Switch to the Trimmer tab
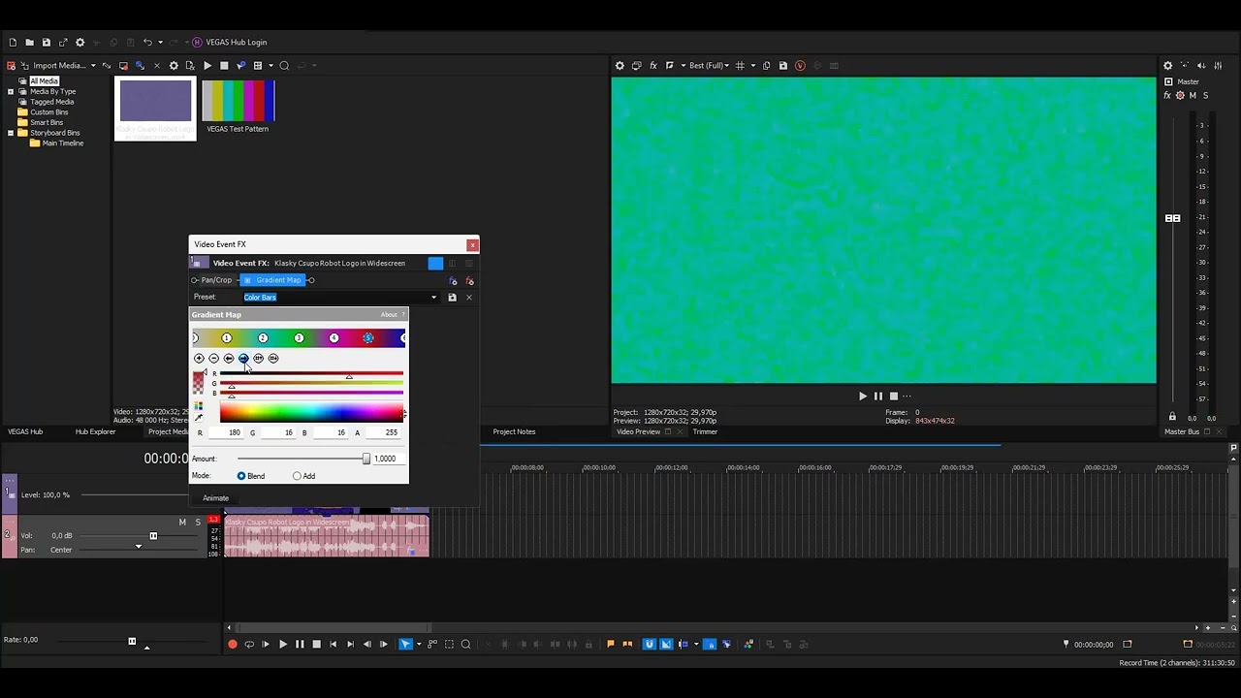The image size is (1241, 698). pyautogui.click(x=705, y=432)
